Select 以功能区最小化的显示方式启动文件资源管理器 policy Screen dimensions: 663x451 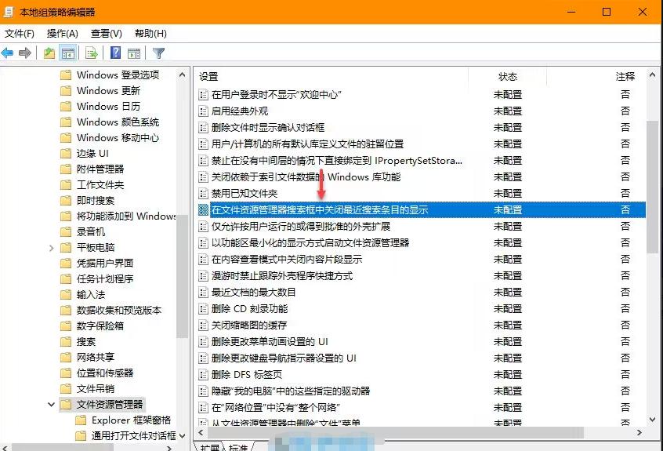[310, 243]
